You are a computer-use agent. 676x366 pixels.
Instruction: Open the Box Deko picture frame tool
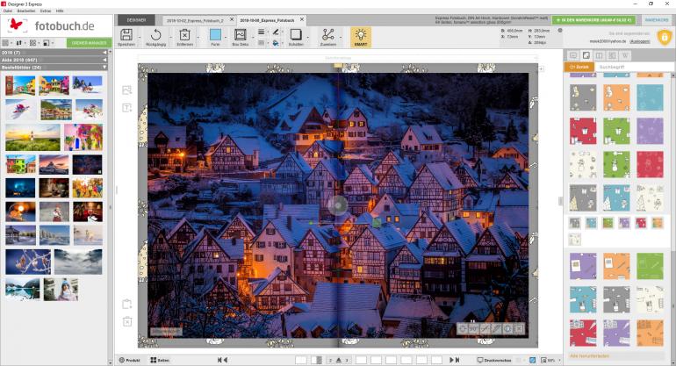click(x=241, y=35)
